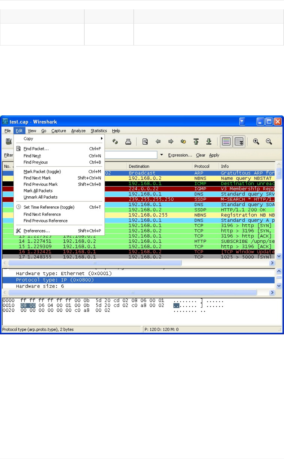Click the Print packets icon
Viewport: 284px width, 459px height.
[x=128, y=142]
